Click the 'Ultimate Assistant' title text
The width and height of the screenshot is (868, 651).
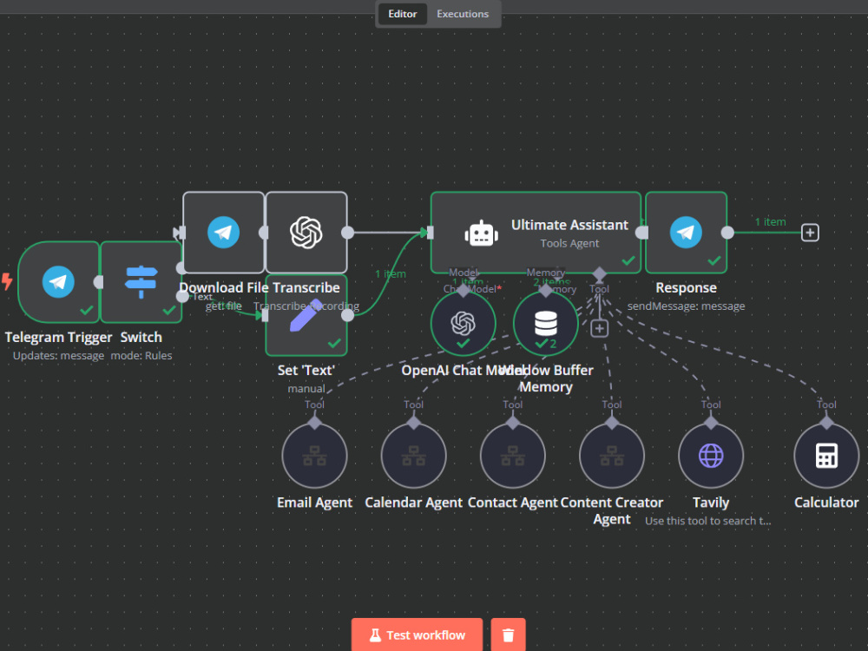569,225
